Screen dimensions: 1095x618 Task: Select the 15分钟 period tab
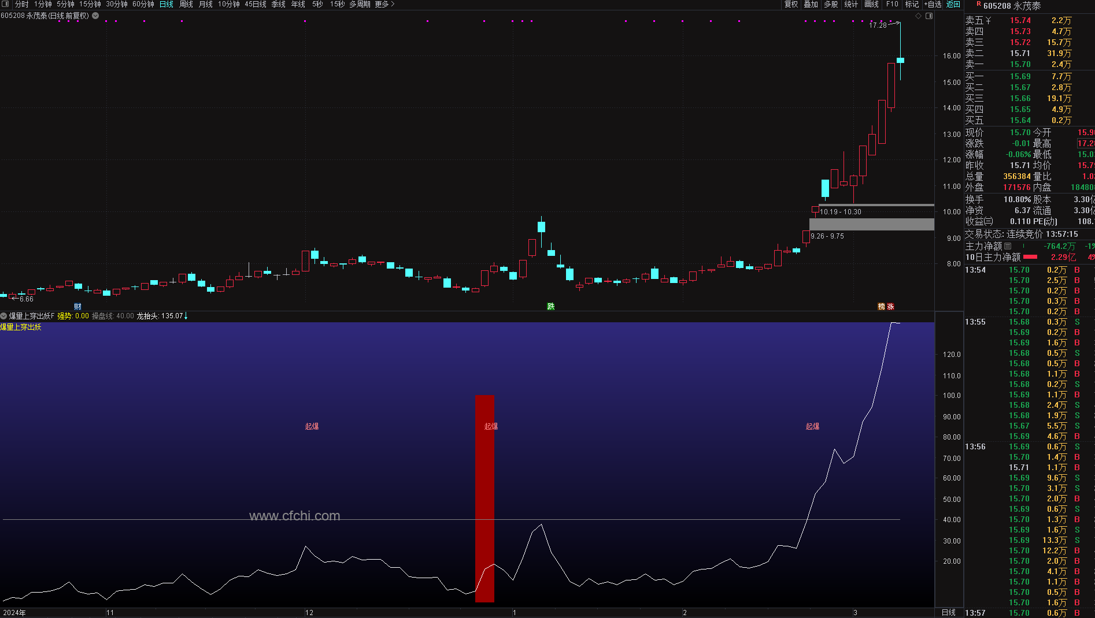click(x=90, y=4)
